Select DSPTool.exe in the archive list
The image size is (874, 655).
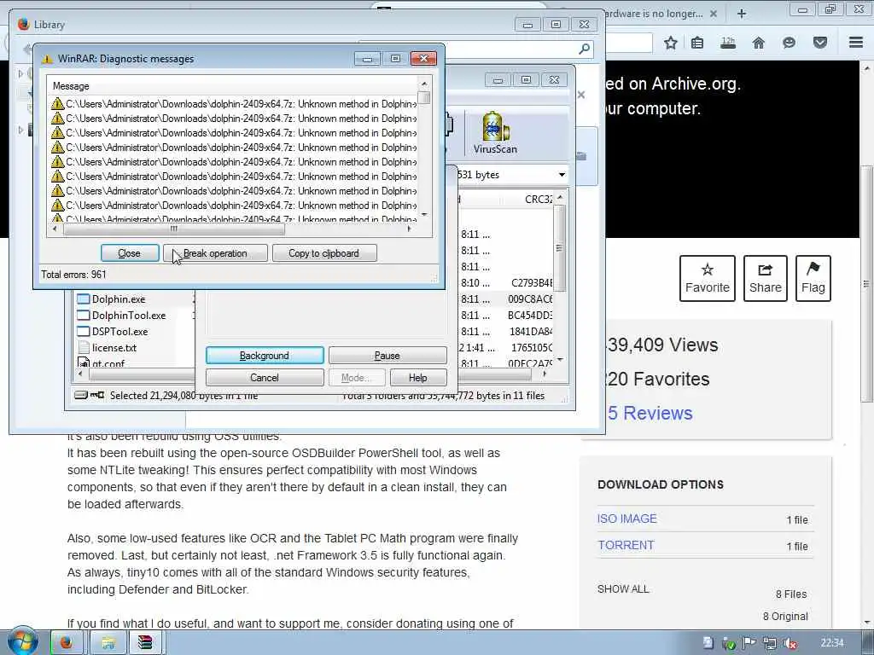[x=119, y=332]
